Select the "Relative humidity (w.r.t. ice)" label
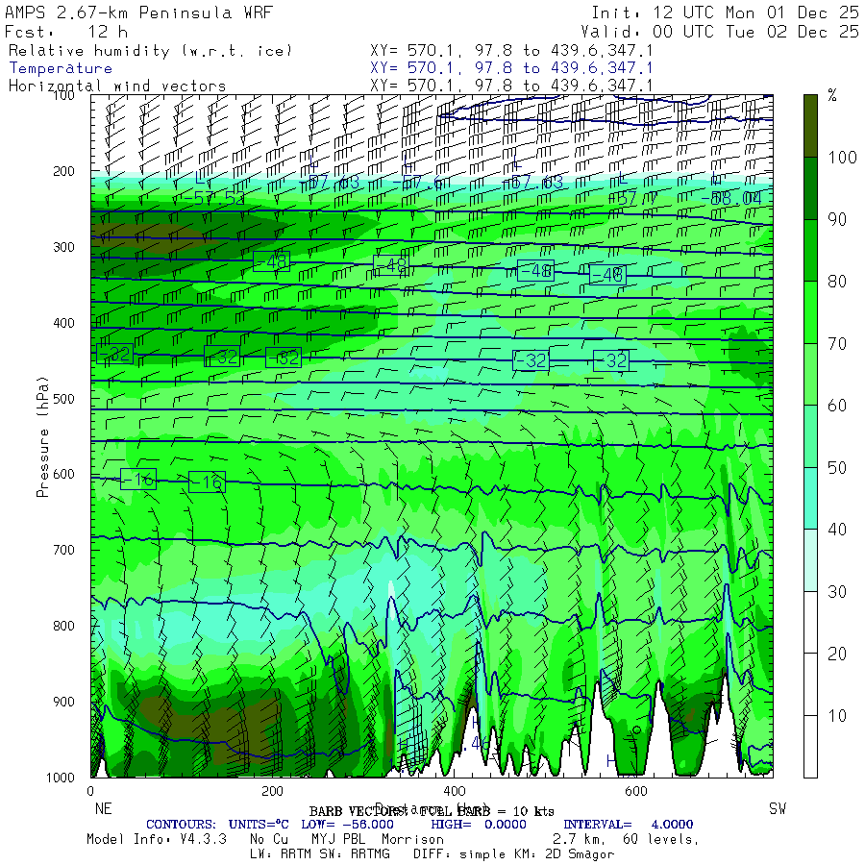 click(x=150, y=51)
